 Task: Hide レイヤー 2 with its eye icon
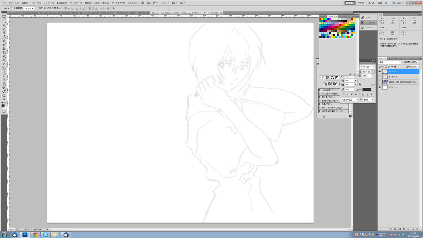(380, 87)
